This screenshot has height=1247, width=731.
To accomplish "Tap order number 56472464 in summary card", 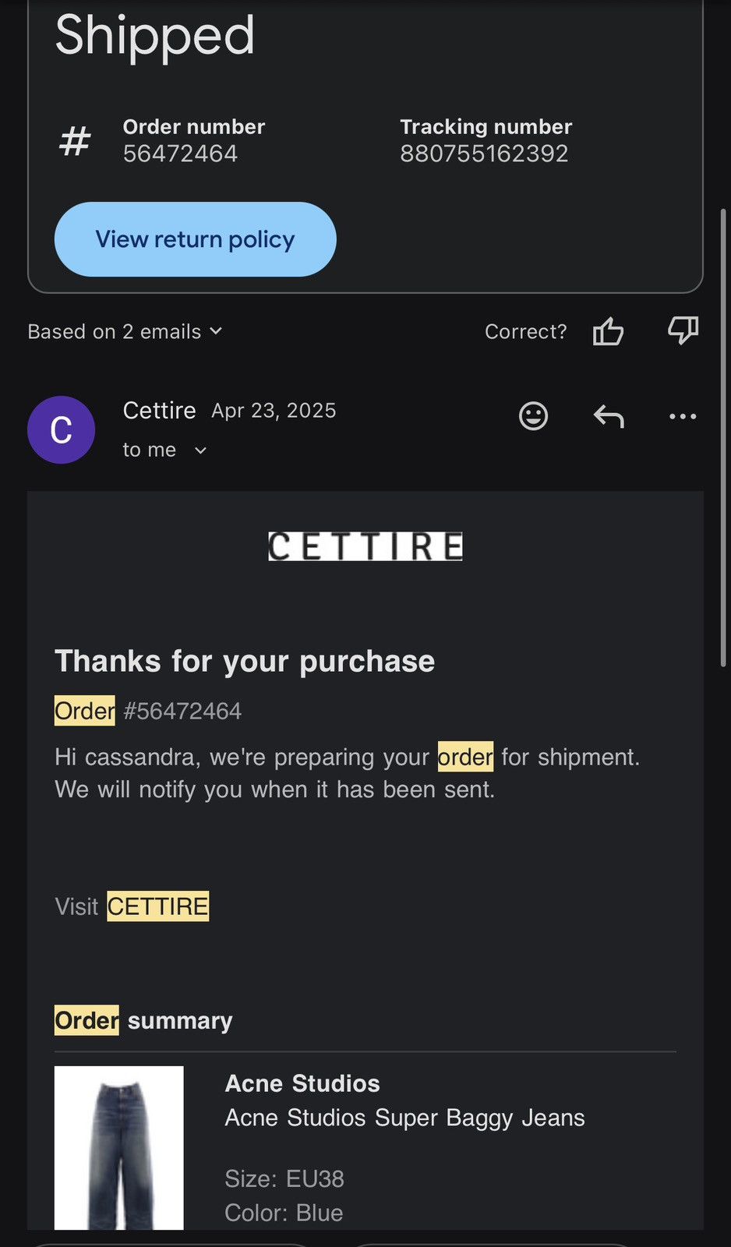I will pyautogui.click(x=180, y=154).
